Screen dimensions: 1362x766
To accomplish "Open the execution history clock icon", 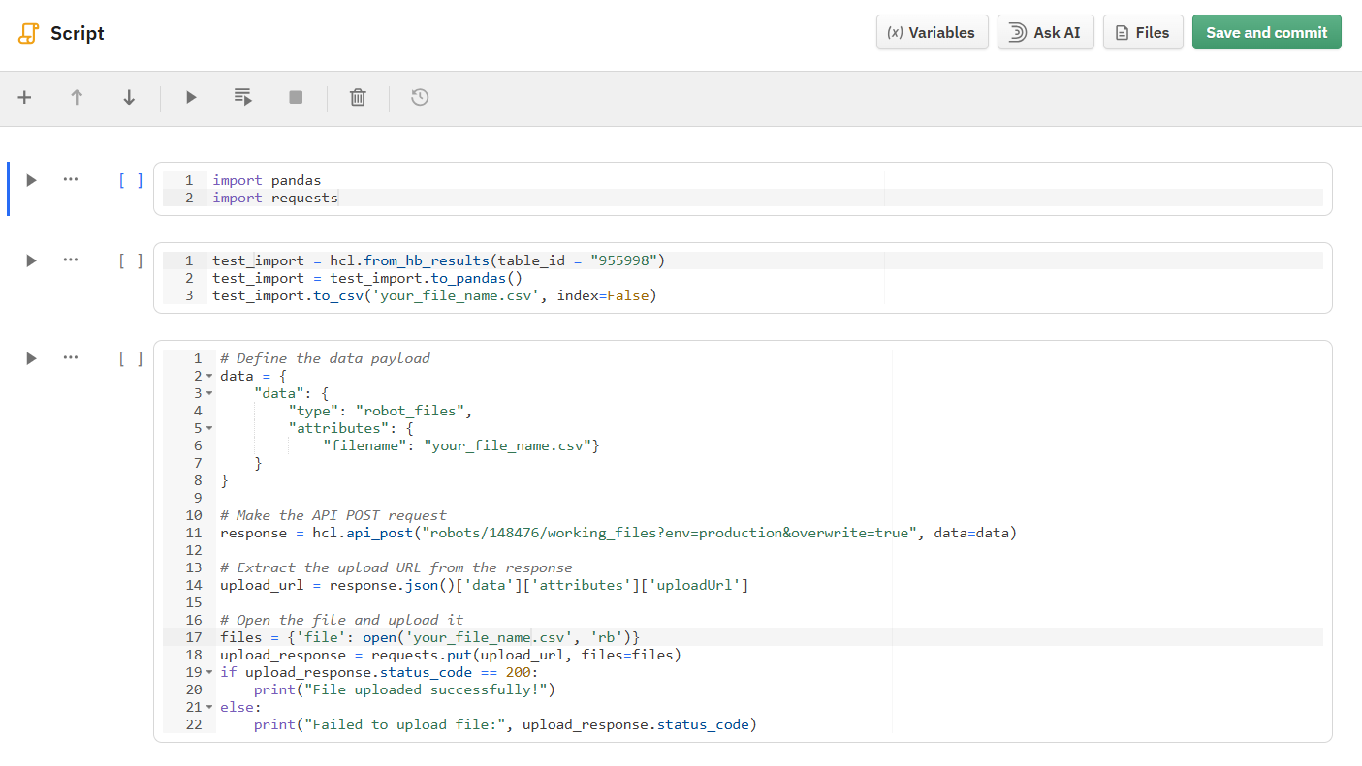I will coord(419,97).
